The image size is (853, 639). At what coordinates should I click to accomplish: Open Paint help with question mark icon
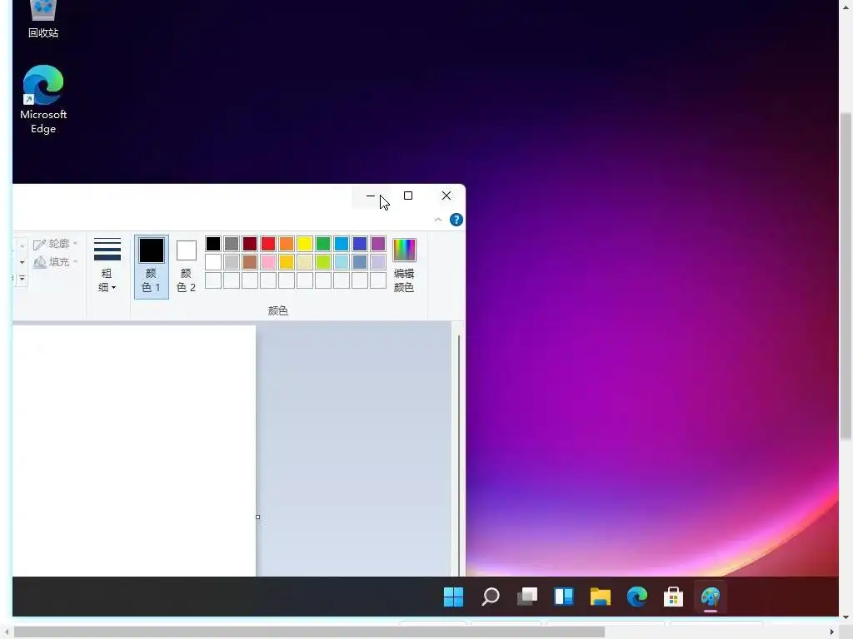456,220
